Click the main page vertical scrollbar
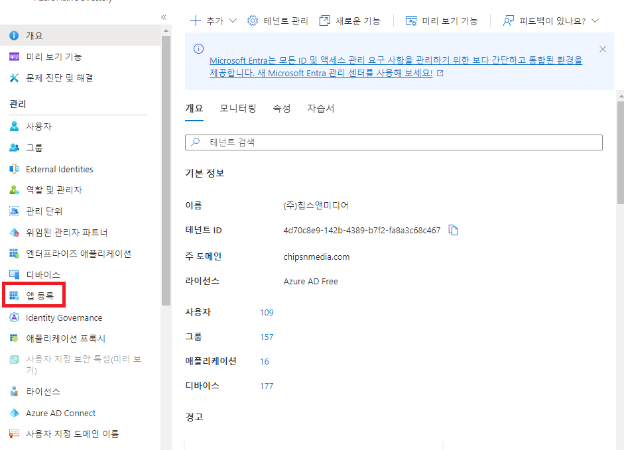This screenshot has width=624, height=450. pyautogui.click(x=621, y=153)
